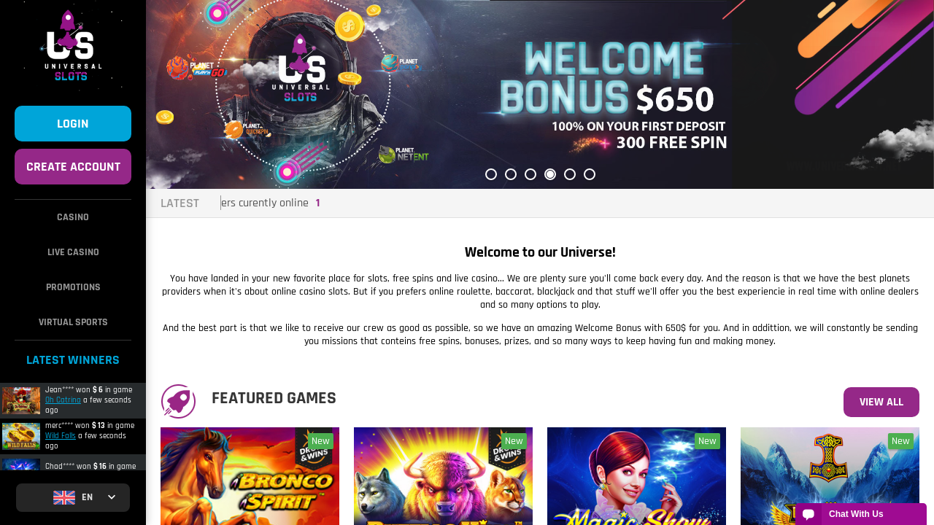The image size is (934, 525).
Task: Open the Bronco Spirit game thumbnail
Action: [250, 476]
